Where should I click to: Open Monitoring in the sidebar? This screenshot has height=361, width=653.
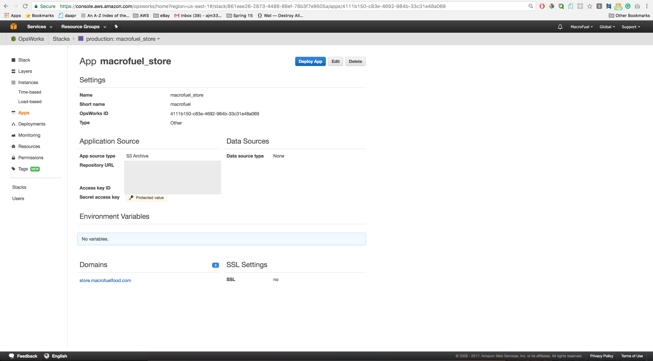click(x=29, y=135)
